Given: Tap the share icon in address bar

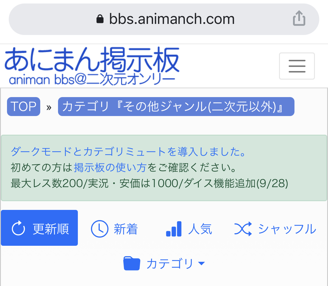Looking at the screenshot, I should tap(299, 18).
